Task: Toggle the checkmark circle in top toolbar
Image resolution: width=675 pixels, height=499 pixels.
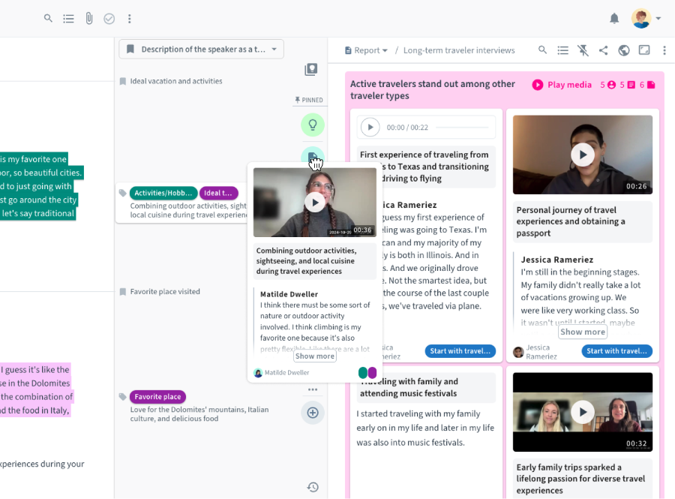Action: click(x=109, y=19)
